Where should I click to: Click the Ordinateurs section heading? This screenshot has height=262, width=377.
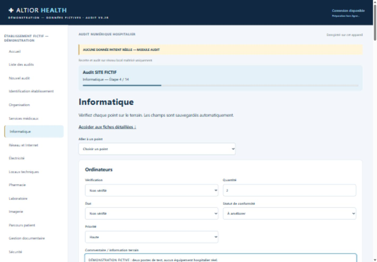point(99,170)
